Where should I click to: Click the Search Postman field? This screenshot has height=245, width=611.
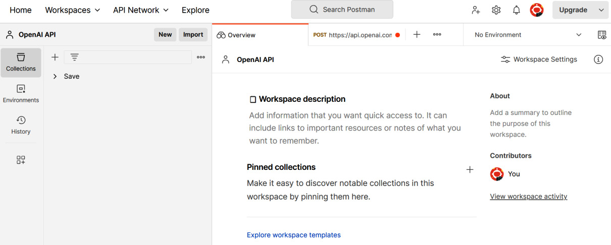pos(342,10)
